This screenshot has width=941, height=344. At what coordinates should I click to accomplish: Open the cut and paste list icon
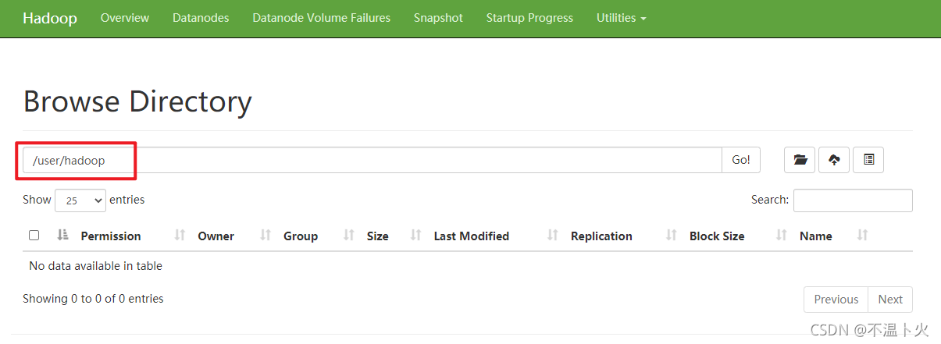[x=868, y=160]
